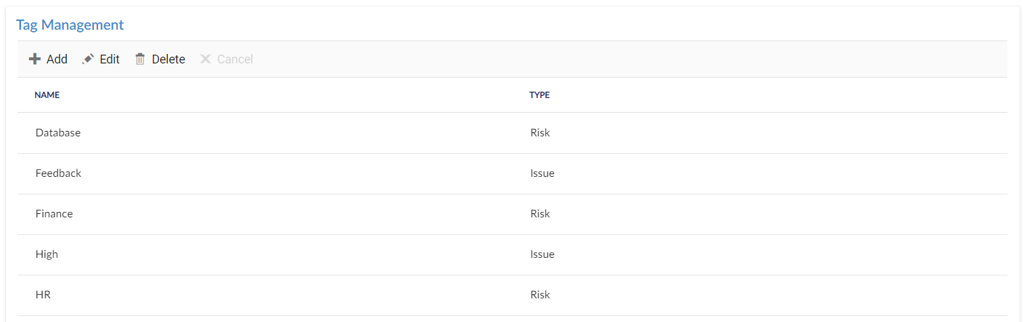The width and height of the screenshot is (1027, 322).
Task: Click Issue type in Feedback row
Action: tap(542, 173)
